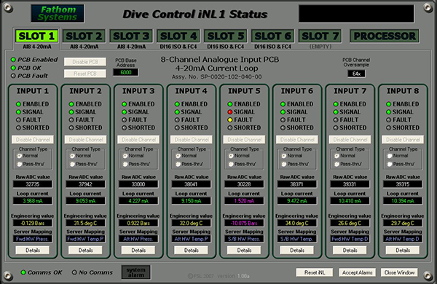Viewport: 437px width, 284px height.
Task: Select Pass-thru' channel type for Input 6
Action: point(284,165)
